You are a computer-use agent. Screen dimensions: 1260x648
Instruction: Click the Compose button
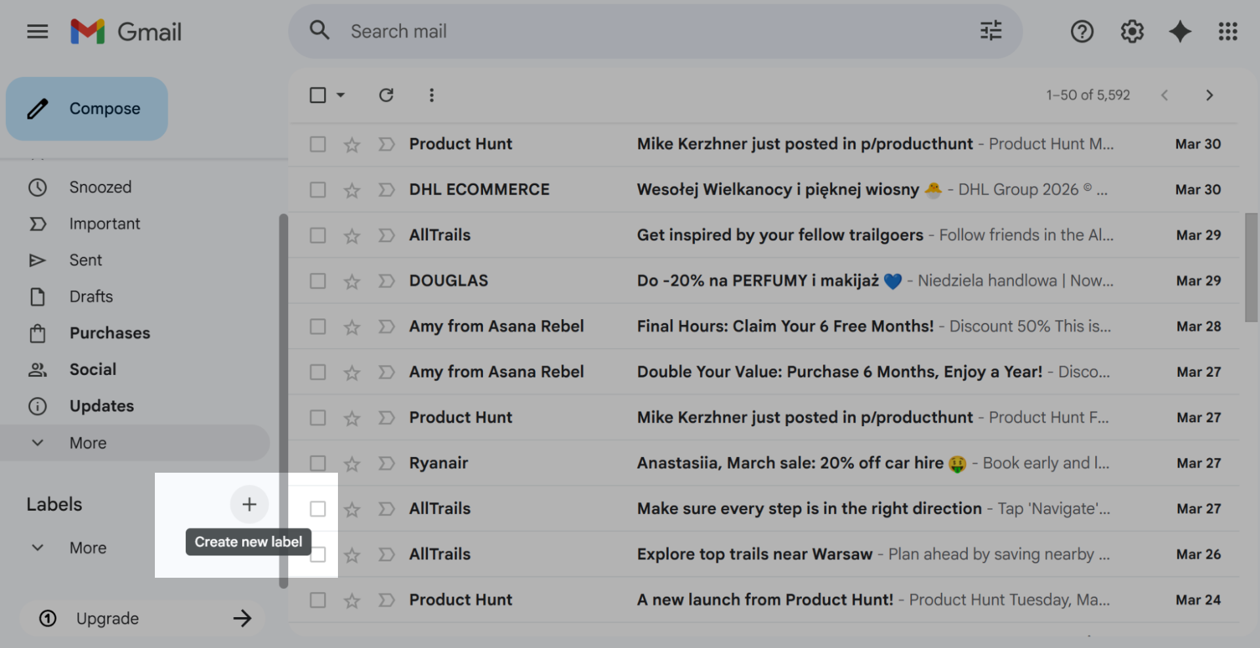(87, 109)
